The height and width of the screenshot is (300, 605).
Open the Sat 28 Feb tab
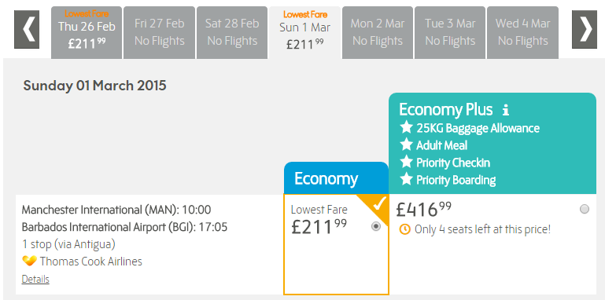coord(232,33)
